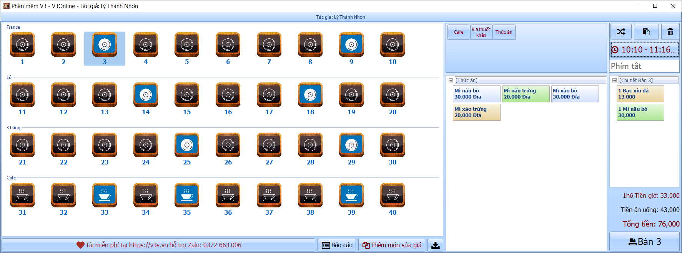The height and width of the screenshot is (253, 682).
Task: Open active cafe table 35
Action: (x=187, y=199)
